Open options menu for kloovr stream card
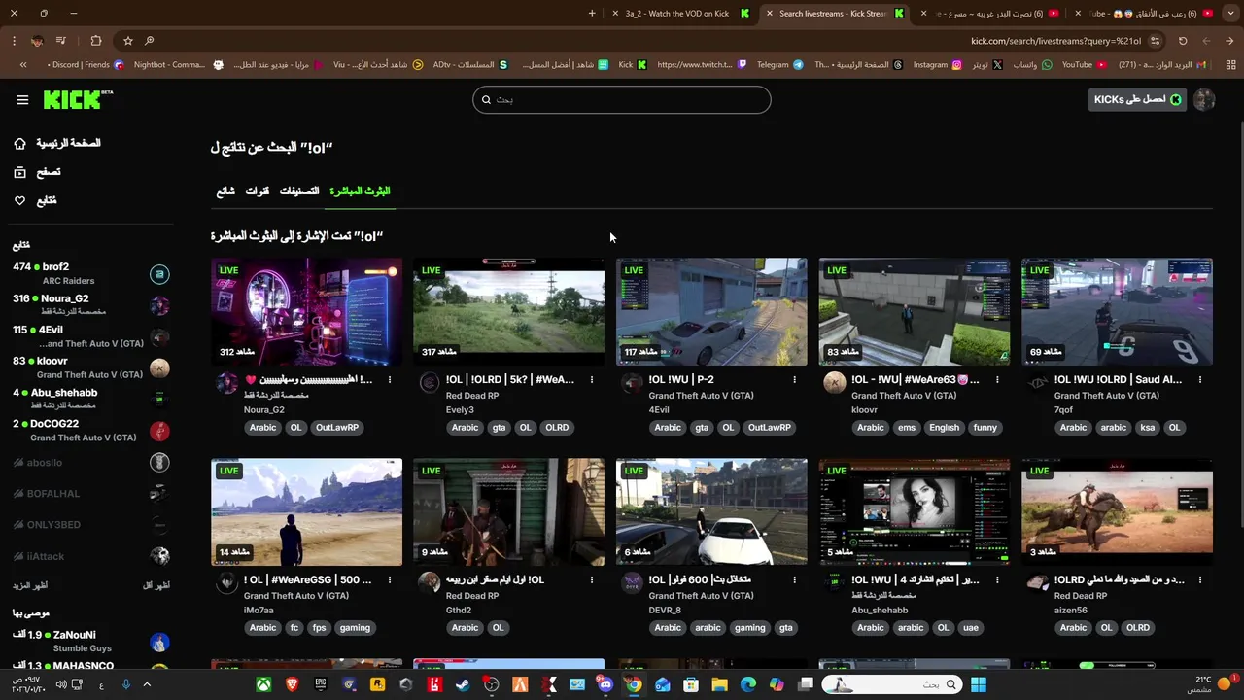The height and width of the screenshot is (700, 1244). pos(997,379)
